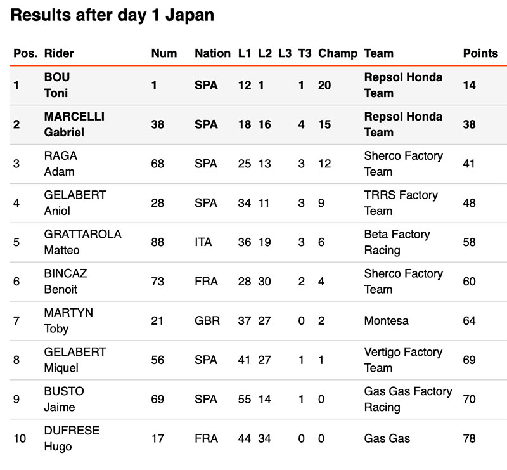Select rider RAGA Adam

pyautogui.click(x=60, y=164)
